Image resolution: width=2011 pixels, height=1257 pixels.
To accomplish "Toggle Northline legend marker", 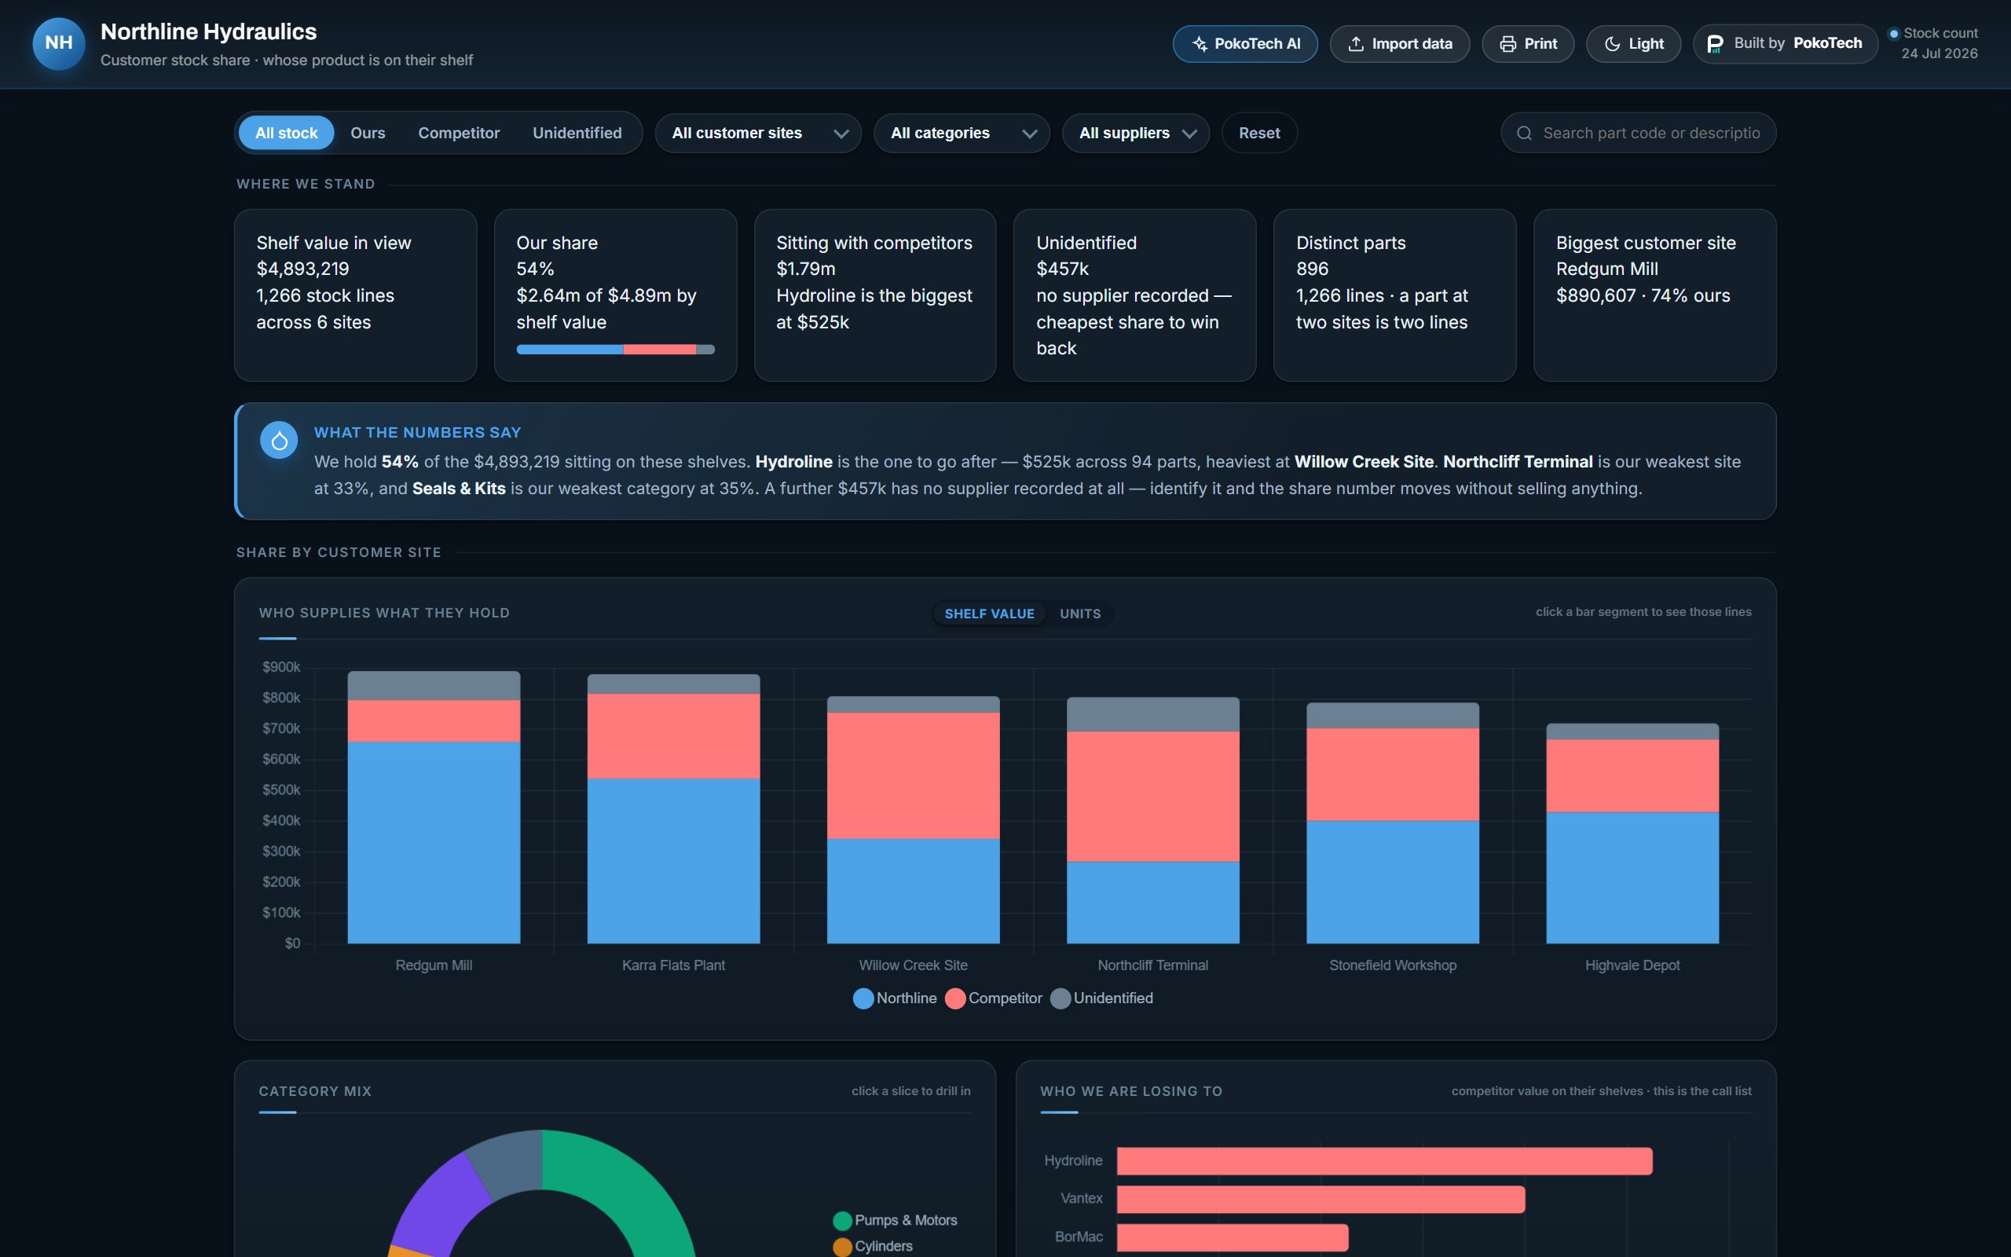I will pos(863,999).
